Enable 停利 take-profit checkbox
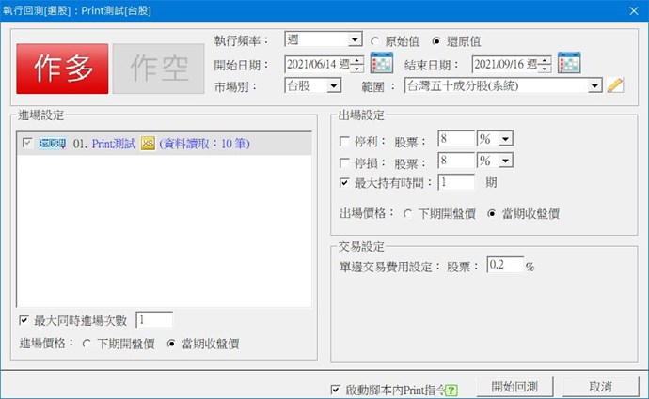 pyautogui.click(x=344, y=142)
